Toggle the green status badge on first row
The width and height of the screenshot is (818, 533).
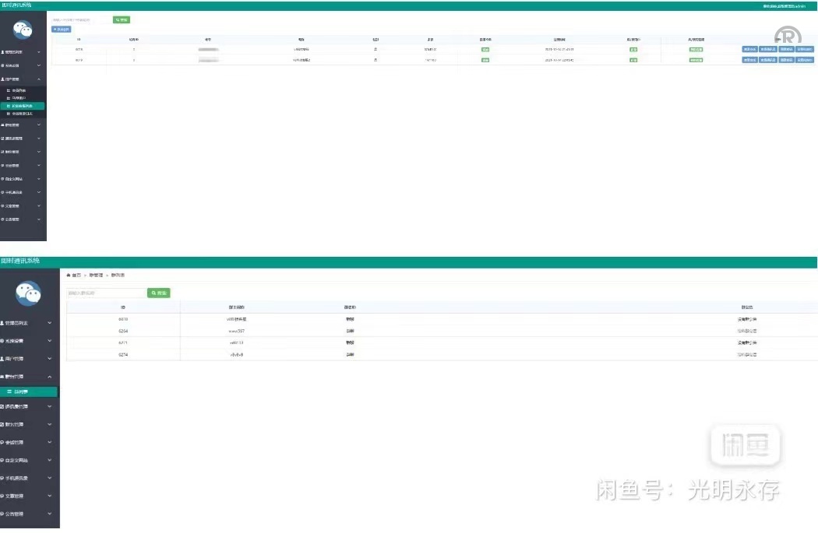484,49
